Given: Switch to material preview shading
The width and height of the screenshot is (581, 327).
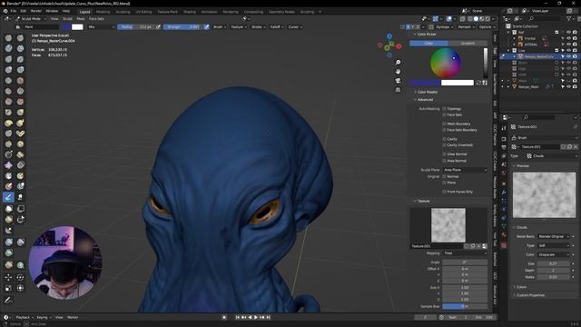Looking at the screenshot, I should click(482, 18).
